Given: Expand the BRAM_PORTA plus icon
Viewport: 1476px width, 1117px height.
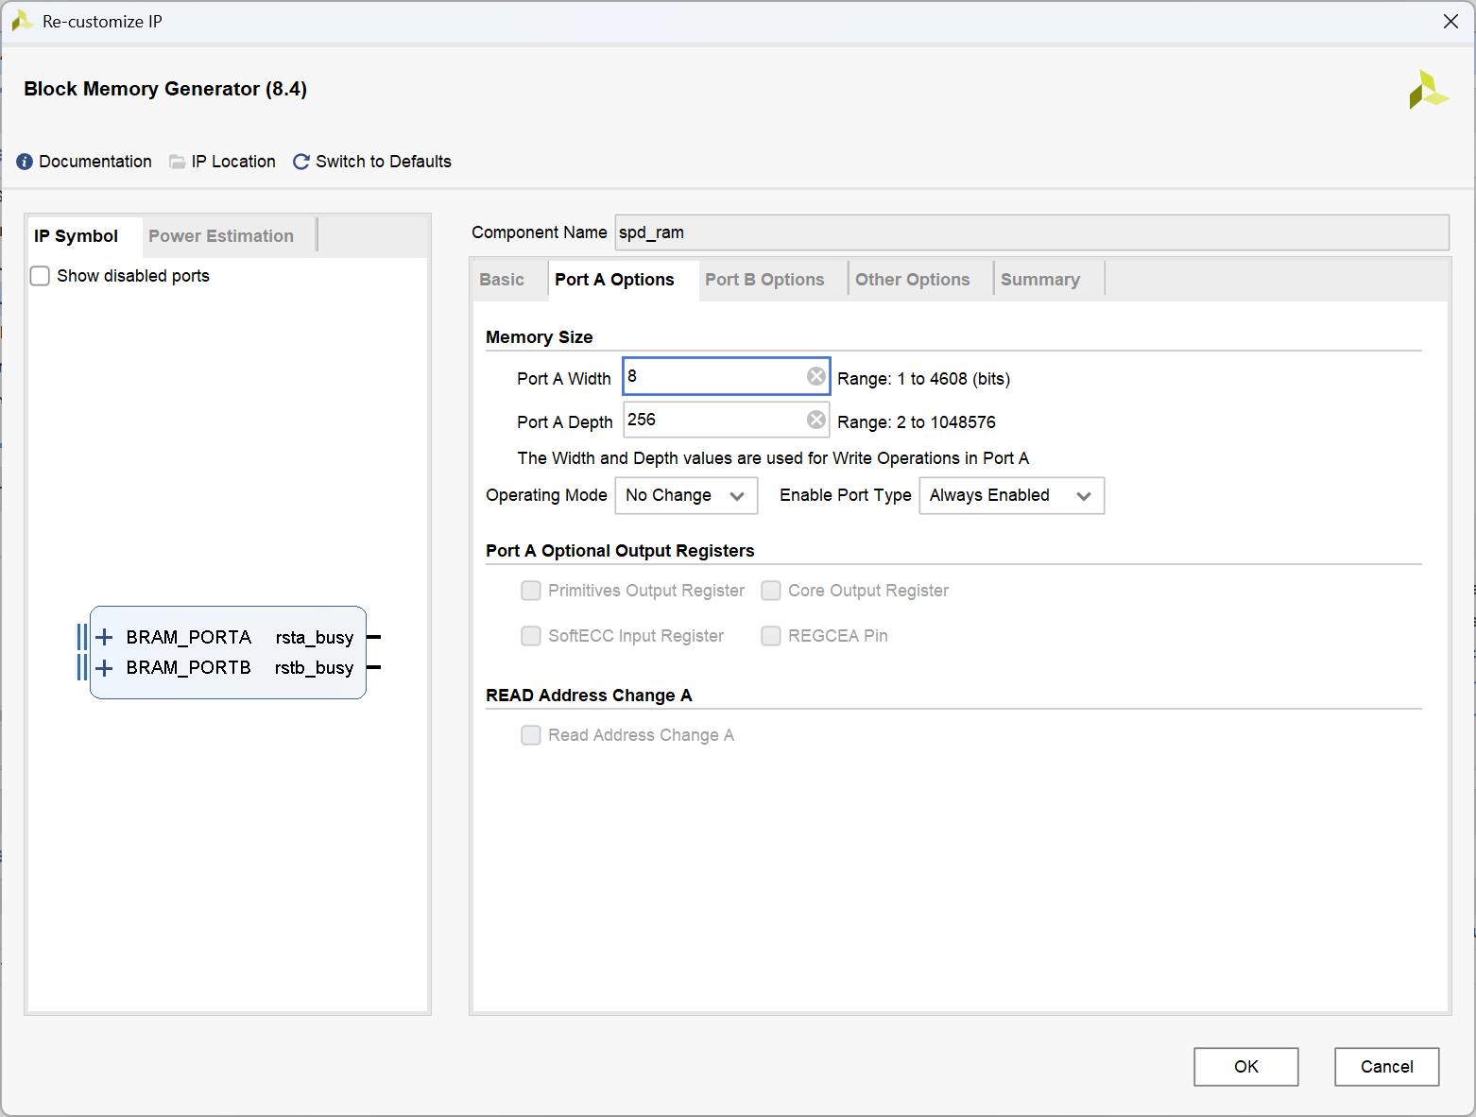Looking at the screenshot, I should pyautogui.click(x=104, y=637).
